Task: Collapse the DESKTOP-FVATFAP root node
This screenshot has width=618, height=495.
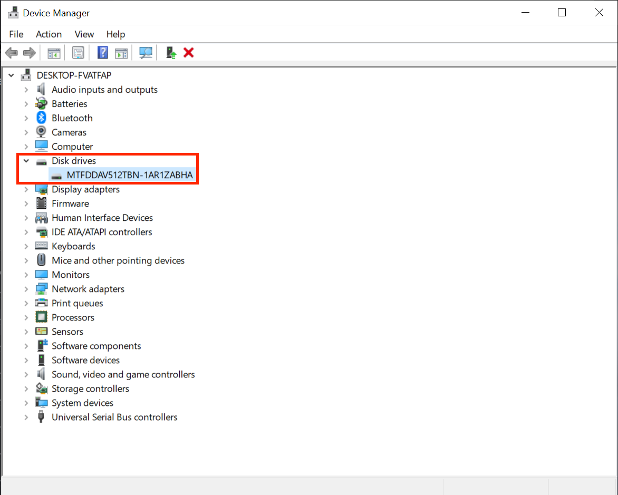Action: coord(12,75)
